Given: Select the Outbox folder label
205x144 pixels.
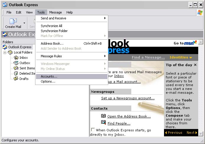Looking at the screenshot, I should pyautogui.click(x=25, y=63).
